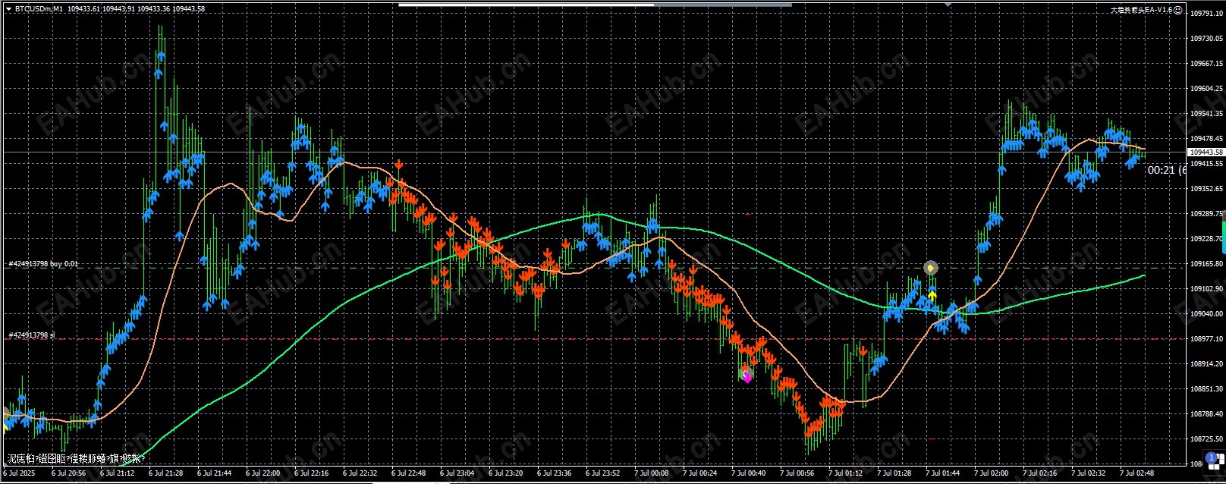The height and width of the screenshot is (484, 1226).
Task: Click the current price label 109443.58
Action: tap(1206, 152)
